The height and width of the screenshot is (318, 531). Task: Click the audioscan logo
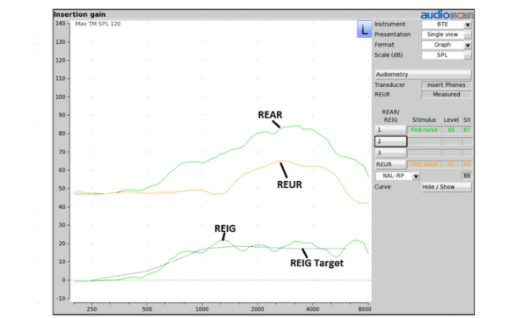(x=446, y=15)
